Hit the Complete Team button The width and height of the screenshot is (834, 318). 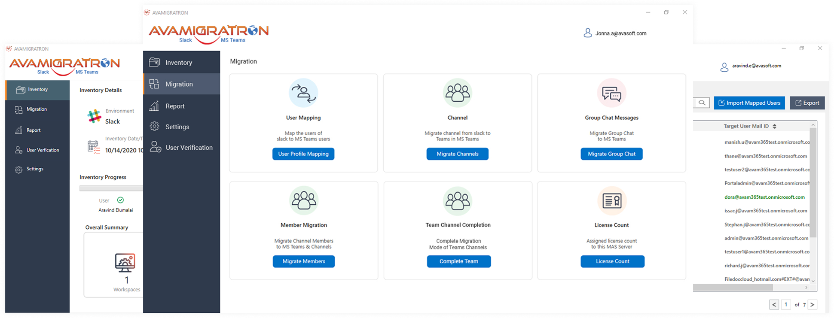[458, 261]
